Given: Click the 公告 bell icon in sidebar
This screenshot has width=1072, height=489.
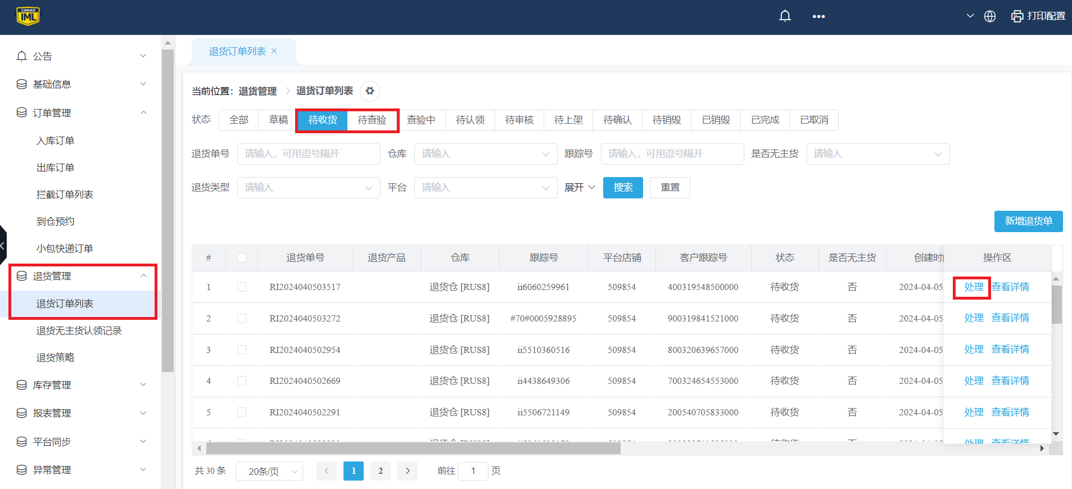Looking at the screenshot, I should [x=22, y=56].
